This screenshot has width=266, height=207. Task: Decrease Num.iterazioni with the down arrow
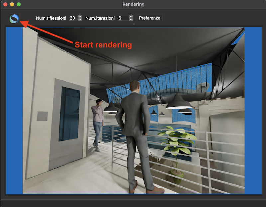click(x=131, y=20)
